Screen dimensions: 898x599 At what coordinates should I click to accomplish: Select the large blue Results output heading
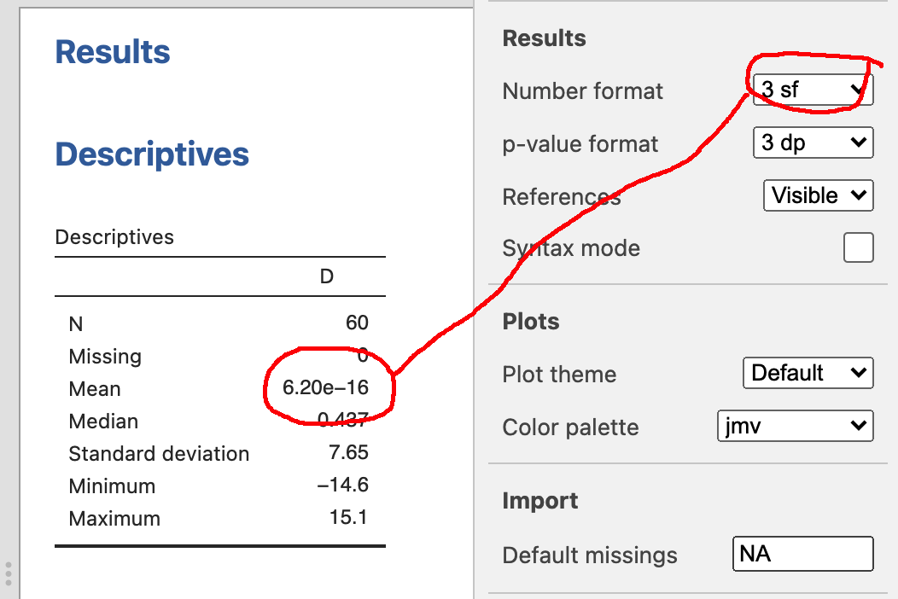(x=113, y=52)
